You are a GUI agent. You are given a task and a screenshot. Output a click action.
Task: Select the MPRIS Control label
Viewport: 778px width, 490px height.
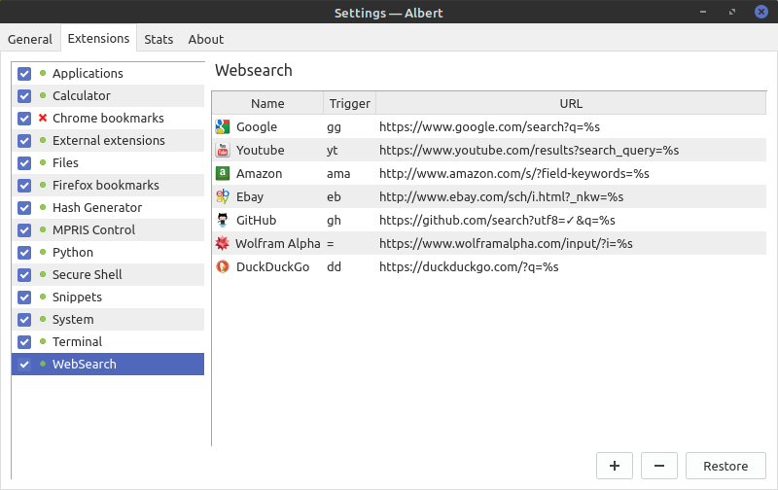point(93,229)
